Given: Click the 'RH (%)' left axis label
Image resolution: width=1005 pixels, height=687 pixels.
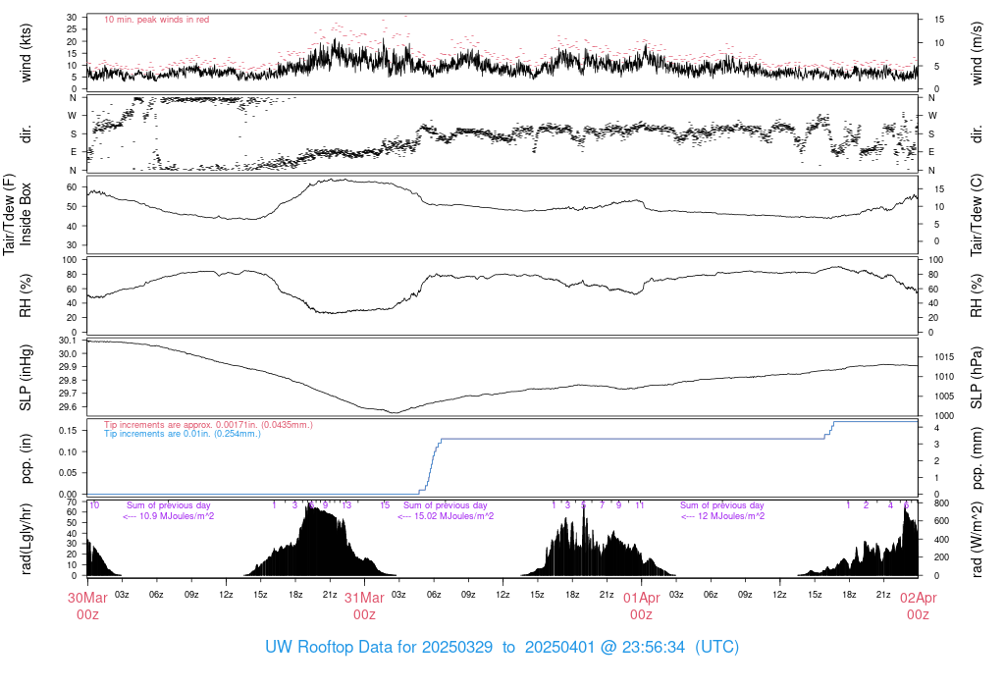Looking at the screenshot, I should [x=26, y=295].
